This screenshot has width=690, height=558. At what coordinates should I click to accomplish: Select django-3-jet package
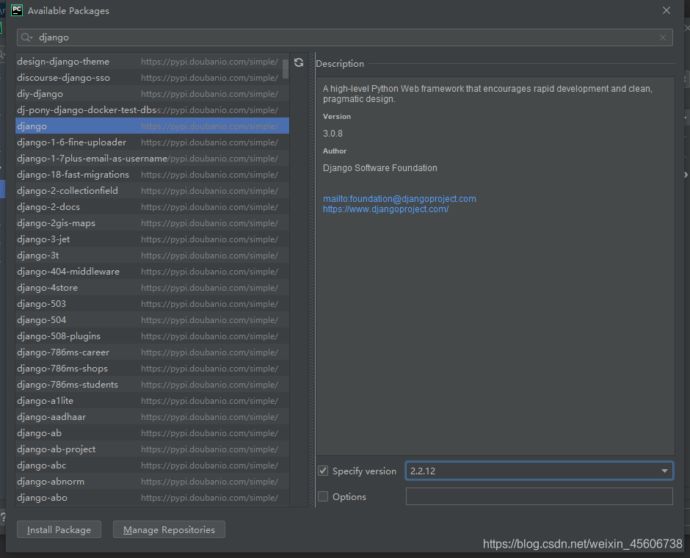[152, 239]
